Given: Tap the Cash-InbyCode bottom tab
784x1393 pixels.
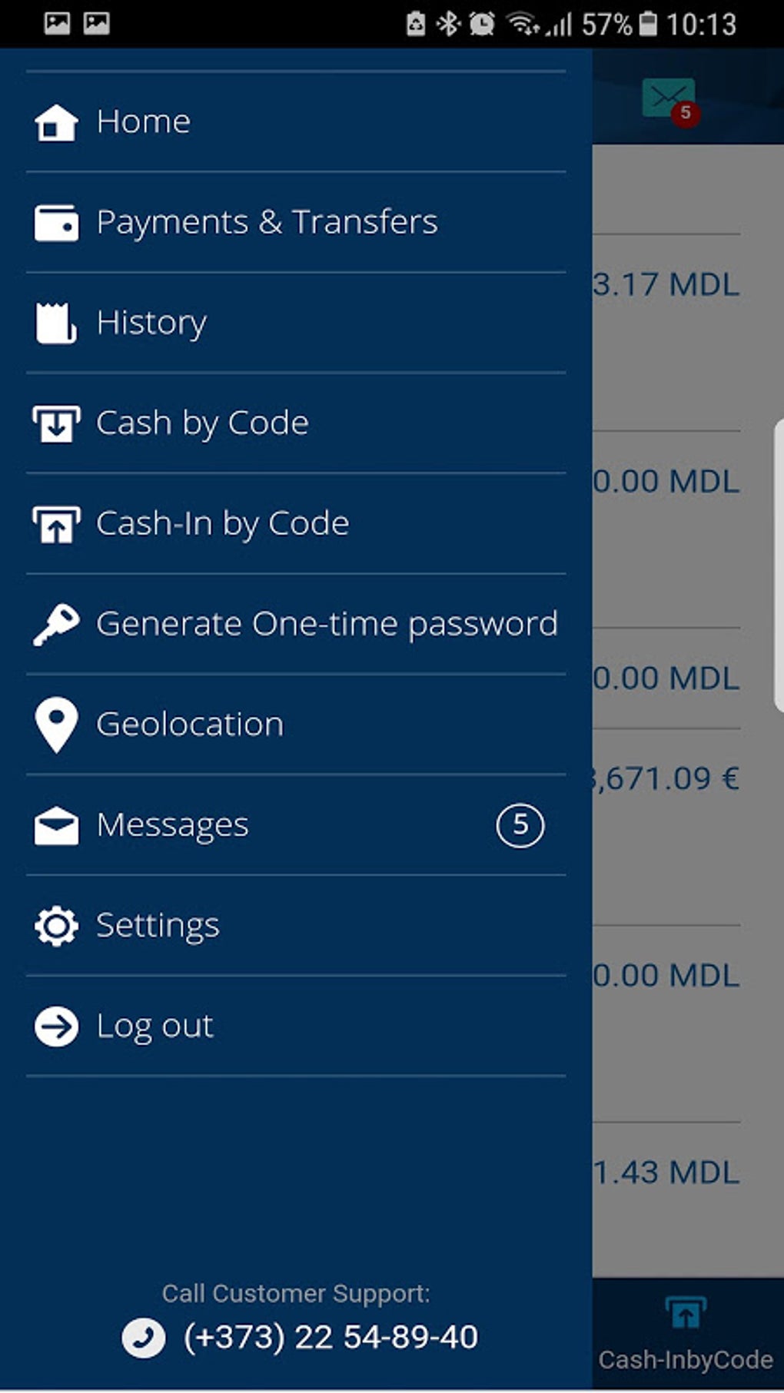Looking at the screenshot, I should pos(686,1333).
